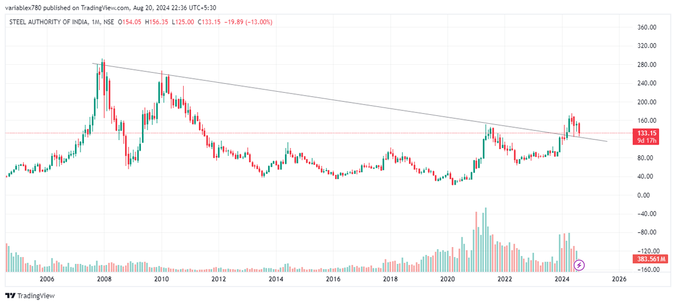Click the 2006 year label on the time axis
This screenshot has width=676, height=305.
pyautogui.click(x=47, y=279)
